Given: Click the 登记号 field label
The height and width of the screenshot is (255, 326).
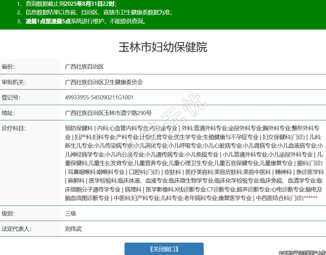Looking at the screenshot, I should tap(11, 97).
